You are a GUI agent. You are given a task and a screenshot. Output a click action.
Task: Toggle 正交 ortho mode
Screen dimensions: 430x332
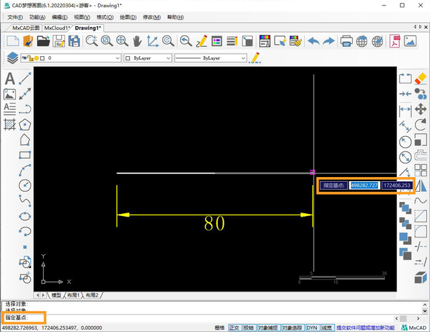[234, 327]
